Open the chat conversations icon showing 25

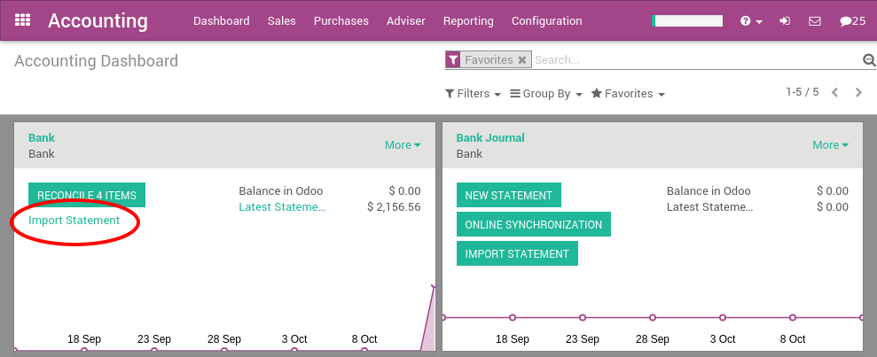(852, 21)
